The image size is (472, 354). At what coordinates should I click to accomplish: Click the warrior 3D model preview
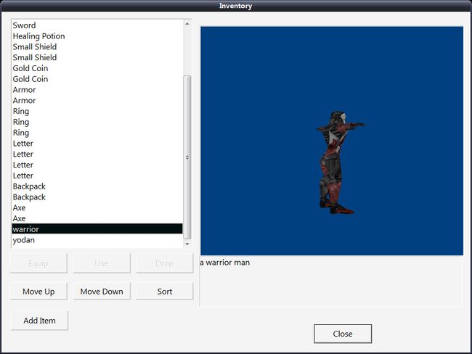(332, 141)
